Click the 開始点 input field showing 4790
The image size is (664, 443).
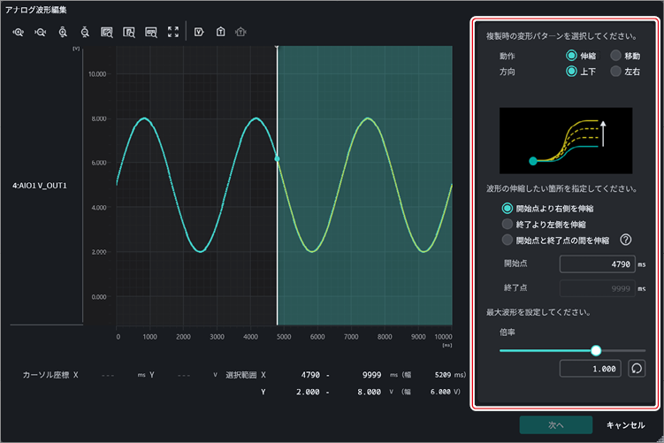pyautogui.click(x=598, y=264)
